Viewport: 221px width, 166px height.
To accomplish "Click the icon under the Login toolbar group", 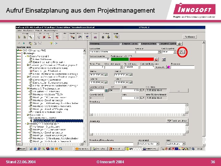I will click(x=116, y=37).
